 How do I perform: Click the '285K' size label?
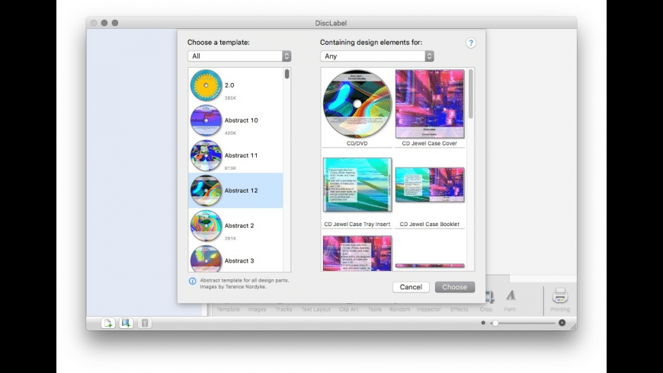[x=230, y=98]
